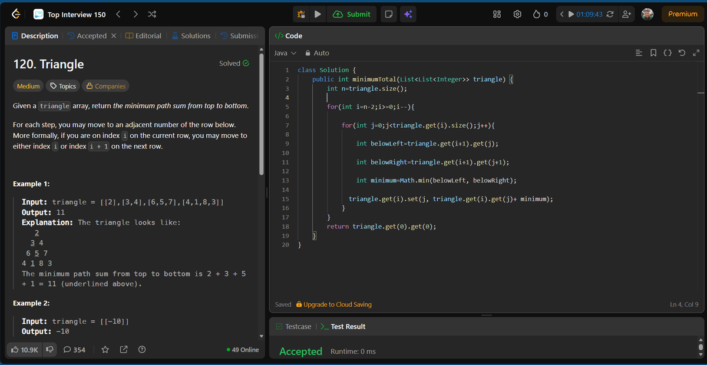
Task: Click the Medium difficulty tag
Action: [x=28, y=86]
